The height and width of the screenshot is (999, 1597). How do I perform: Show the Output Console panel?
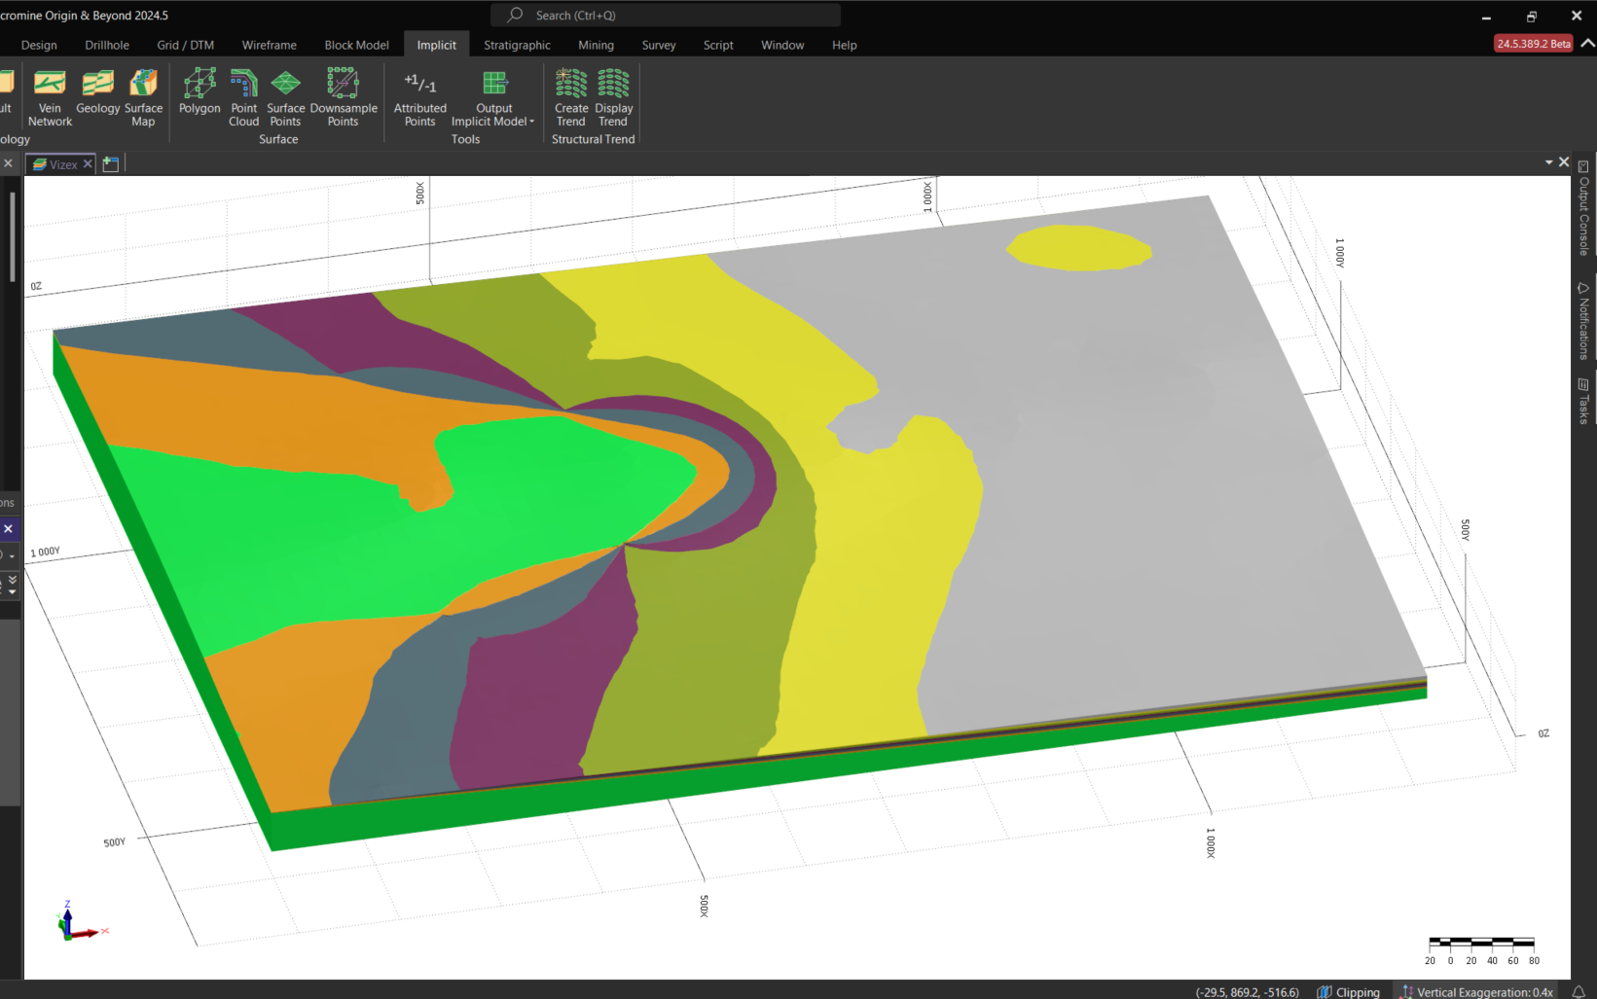pos(1581,216)
